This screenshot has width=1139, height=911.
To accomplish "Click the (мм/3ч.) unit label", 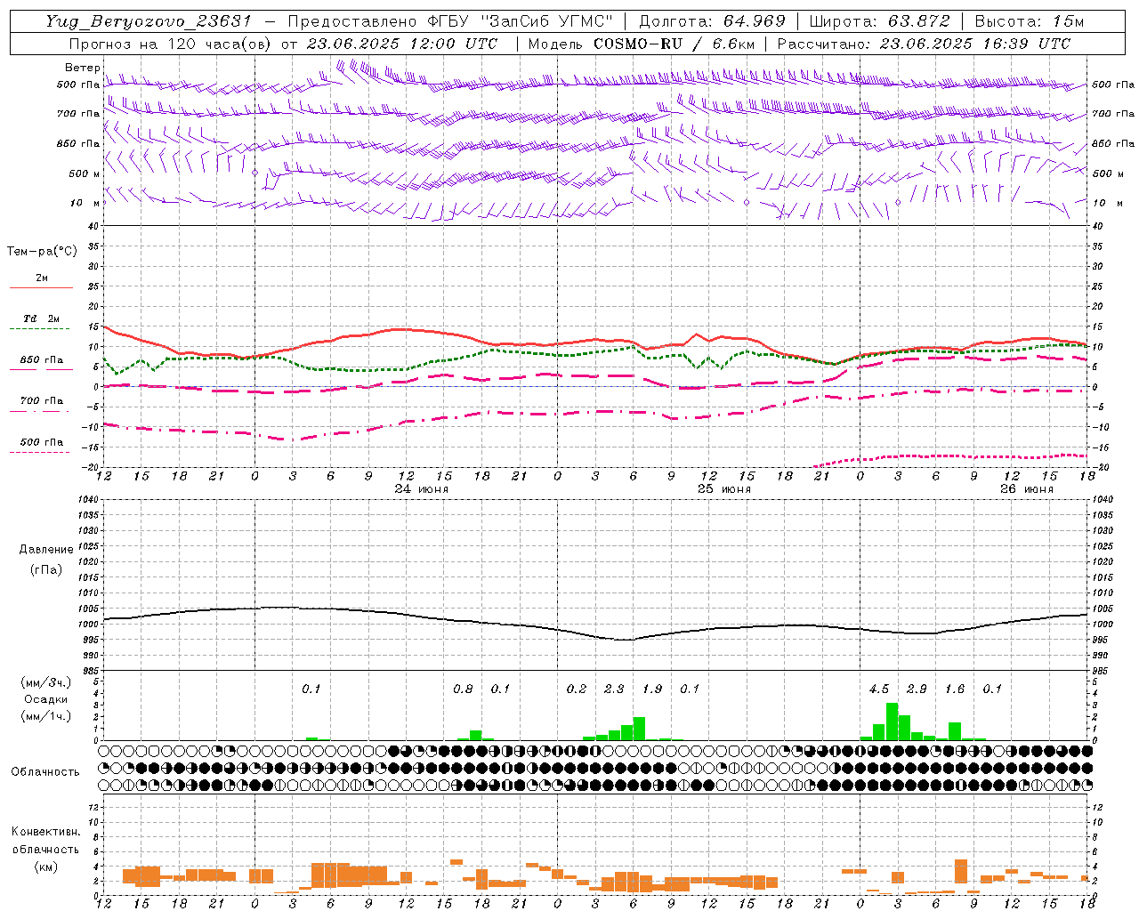I will point(46,682).
